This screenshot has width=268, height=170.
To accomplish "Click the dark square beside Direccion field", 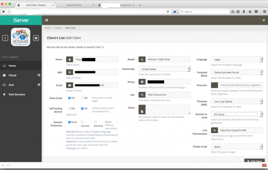I will click(214, 85).
